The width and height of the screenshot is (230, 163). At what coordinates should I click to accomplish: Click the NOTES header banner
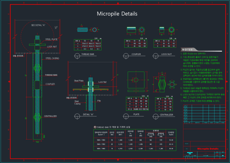coord(201,50)
